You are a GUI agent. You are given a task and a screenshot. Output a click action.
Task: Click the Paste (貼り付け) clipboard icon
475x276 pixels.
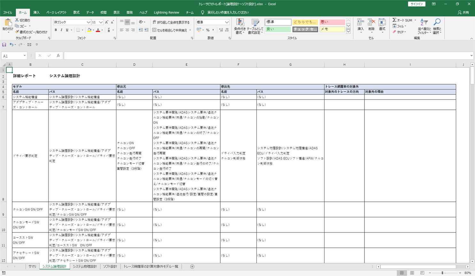(x=8, y=23)
